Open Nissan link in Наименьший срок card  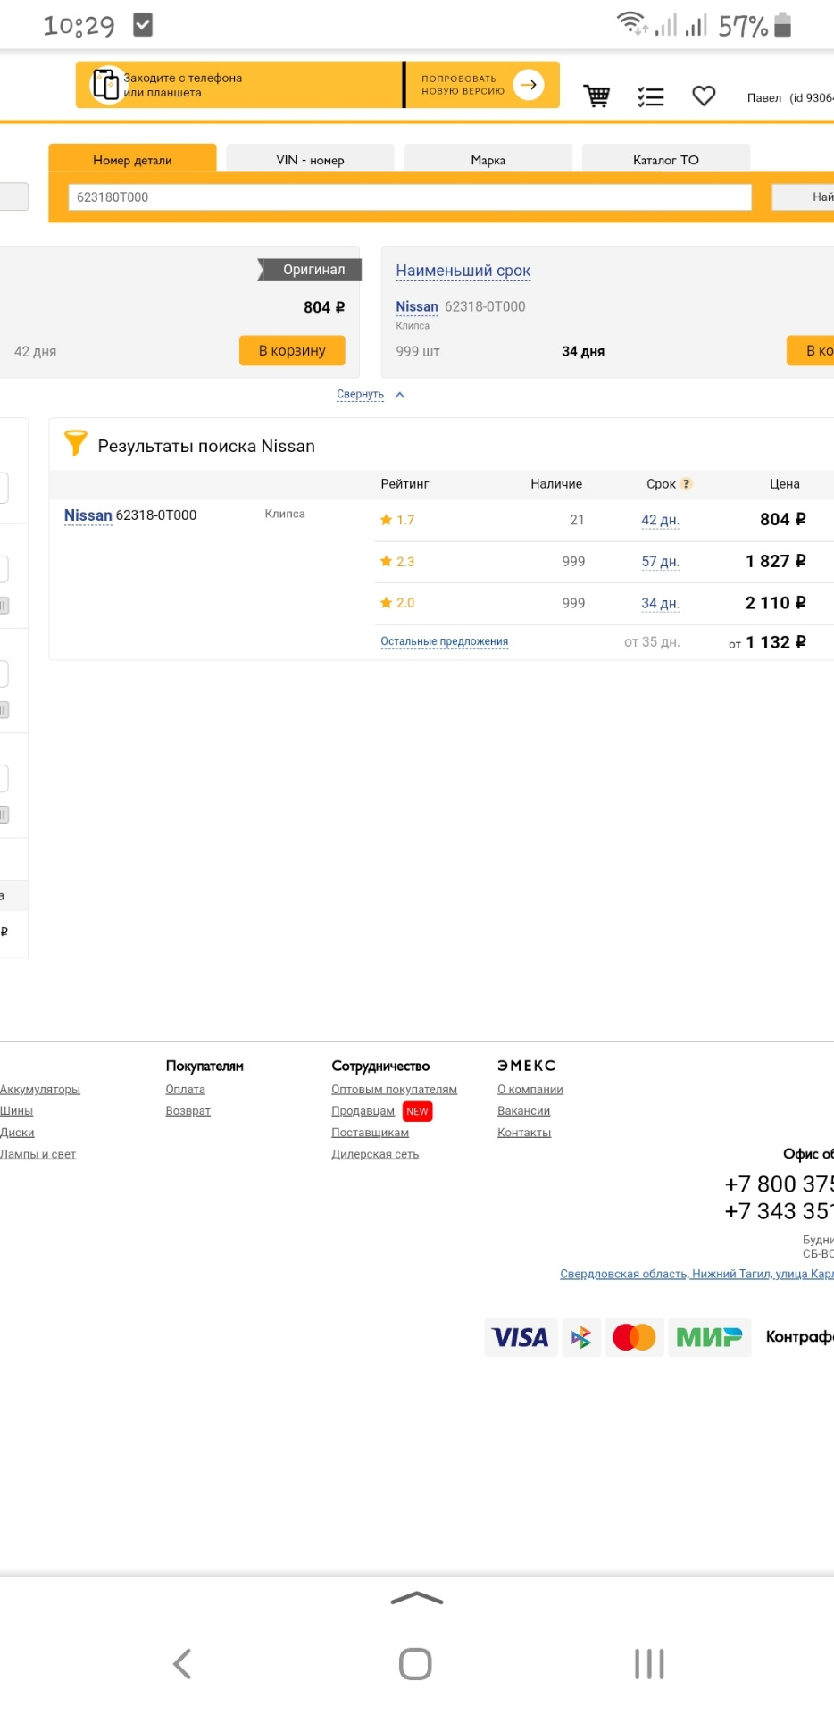click(x=417, y=306)
